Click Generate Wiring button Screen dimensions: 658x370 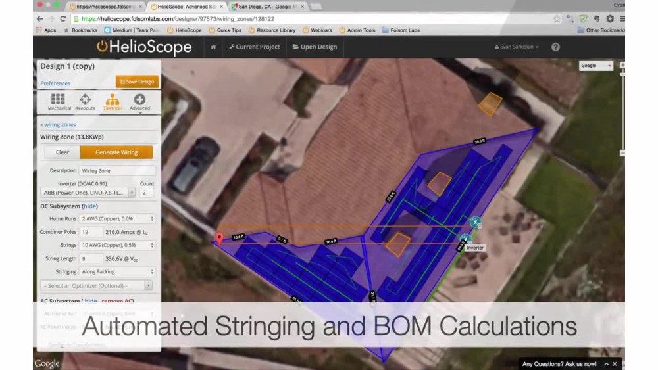116,152
